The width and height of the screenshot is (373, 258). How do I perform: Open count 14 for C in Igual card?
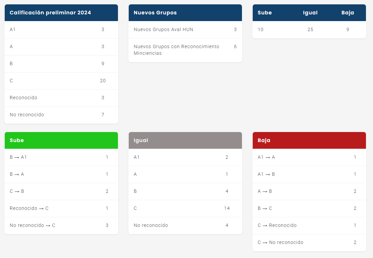227,208
